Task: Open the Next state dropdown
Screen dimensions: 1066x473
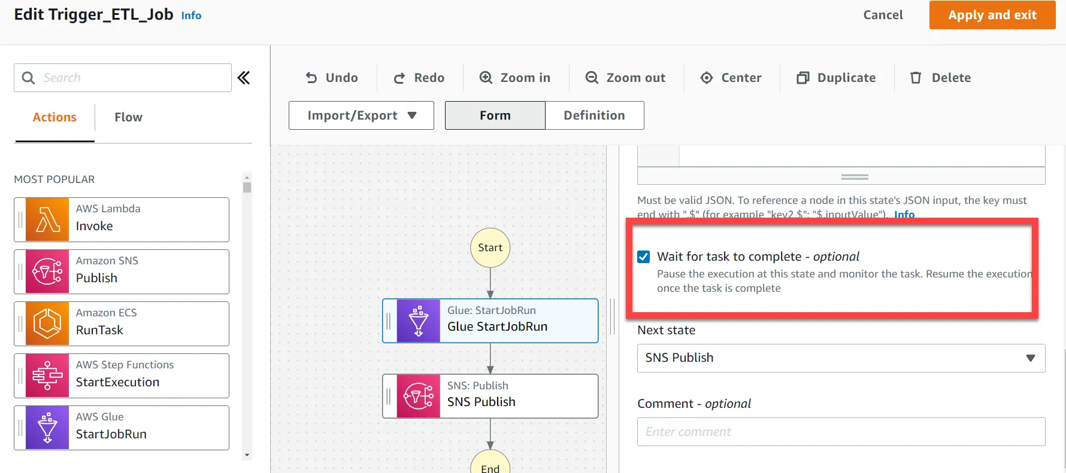Action: pos(841,358)
